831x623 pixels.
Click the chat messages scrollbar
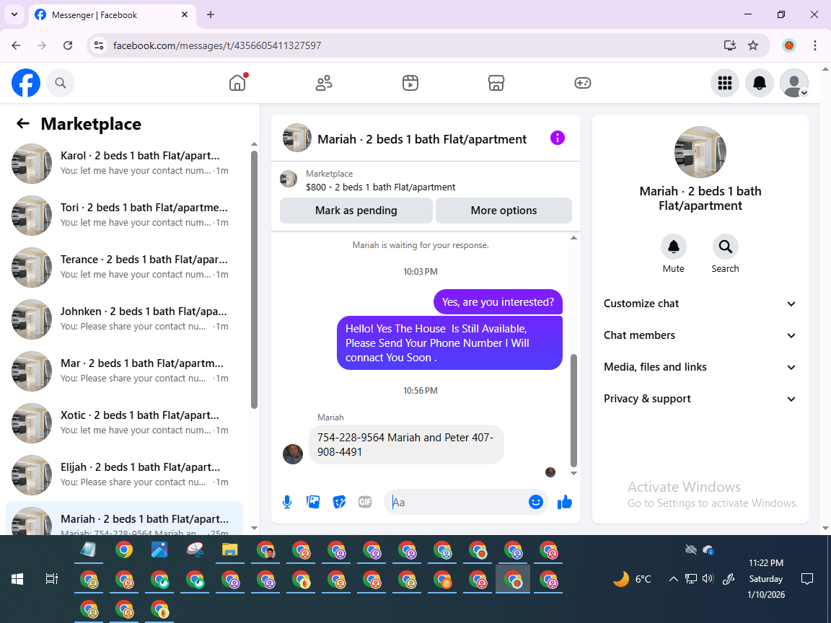pyautogui.click(x=573, y=410)
